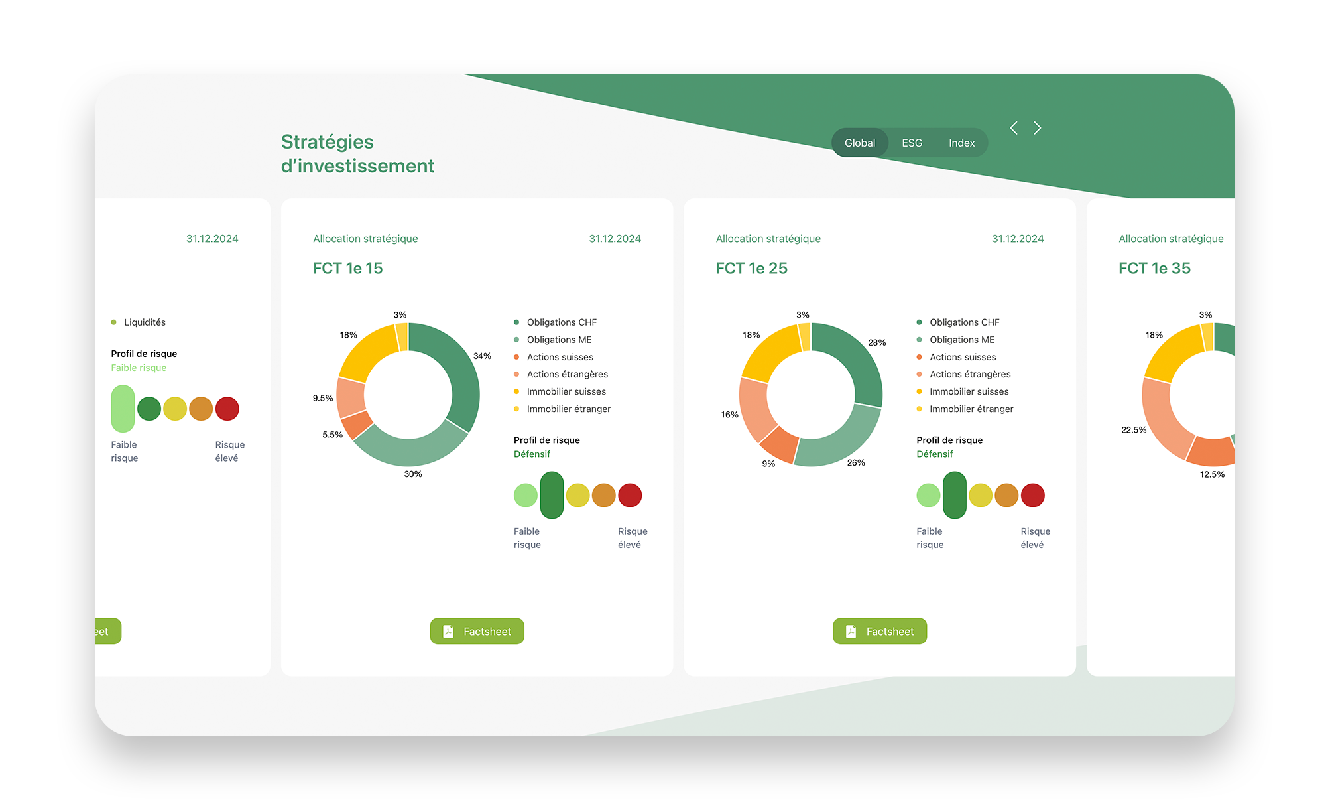Click Immobilier suisses legend in FCT 1e 25
The image size is (1326, 812).
pos(963,391)
